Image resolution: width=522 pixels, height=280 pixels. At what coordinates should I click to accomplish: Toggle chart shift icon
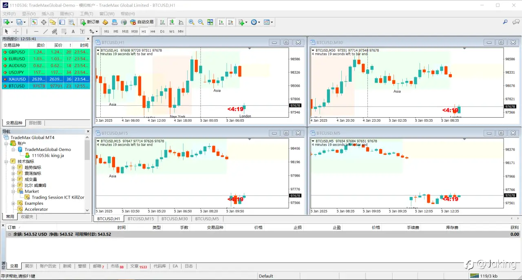tap(230, 22)
